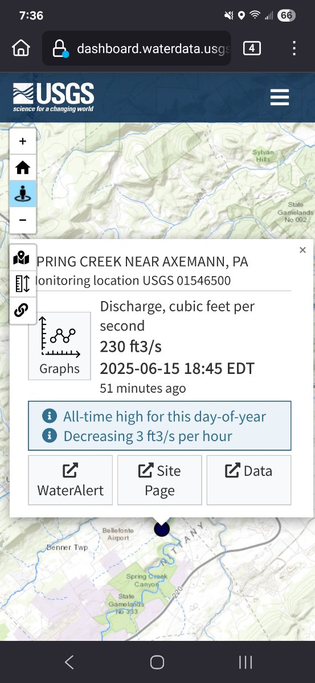
Task: Zoom in on the map
Action: click(23, 141)
